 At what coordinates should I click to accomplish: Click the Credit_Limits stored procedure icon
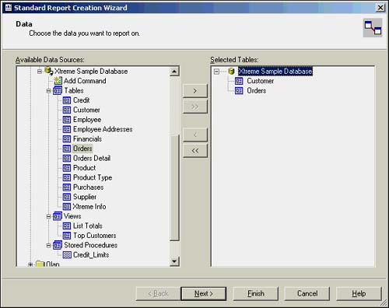[67, 255]
